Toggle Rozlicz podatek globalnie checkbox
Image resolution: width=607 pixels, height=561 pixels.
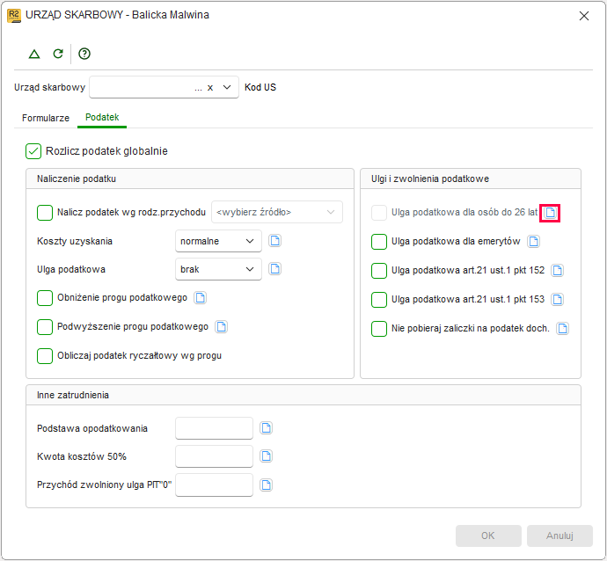tap(33, 151)
